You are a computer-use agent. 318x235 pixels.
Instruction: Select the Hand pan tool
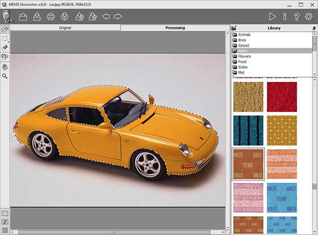click(x=5, y=67)
